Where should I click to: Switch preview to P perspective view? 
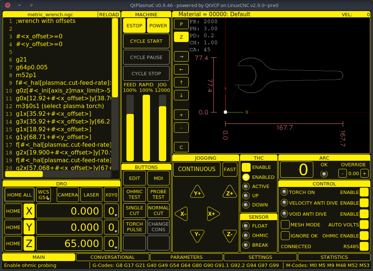(181, 24)
